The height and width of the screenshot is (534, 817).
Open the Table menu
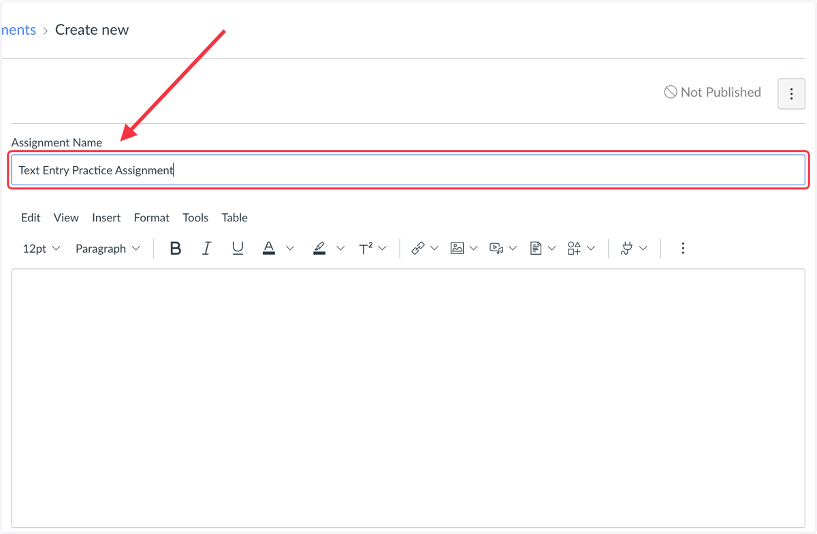234,218
